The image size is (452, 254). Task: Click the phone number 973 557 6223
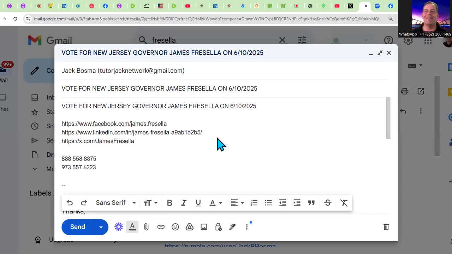click(x=79, y=167)
